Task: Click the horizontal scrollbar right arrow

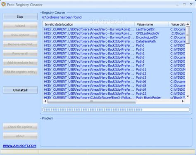Action: click(183, 101)
